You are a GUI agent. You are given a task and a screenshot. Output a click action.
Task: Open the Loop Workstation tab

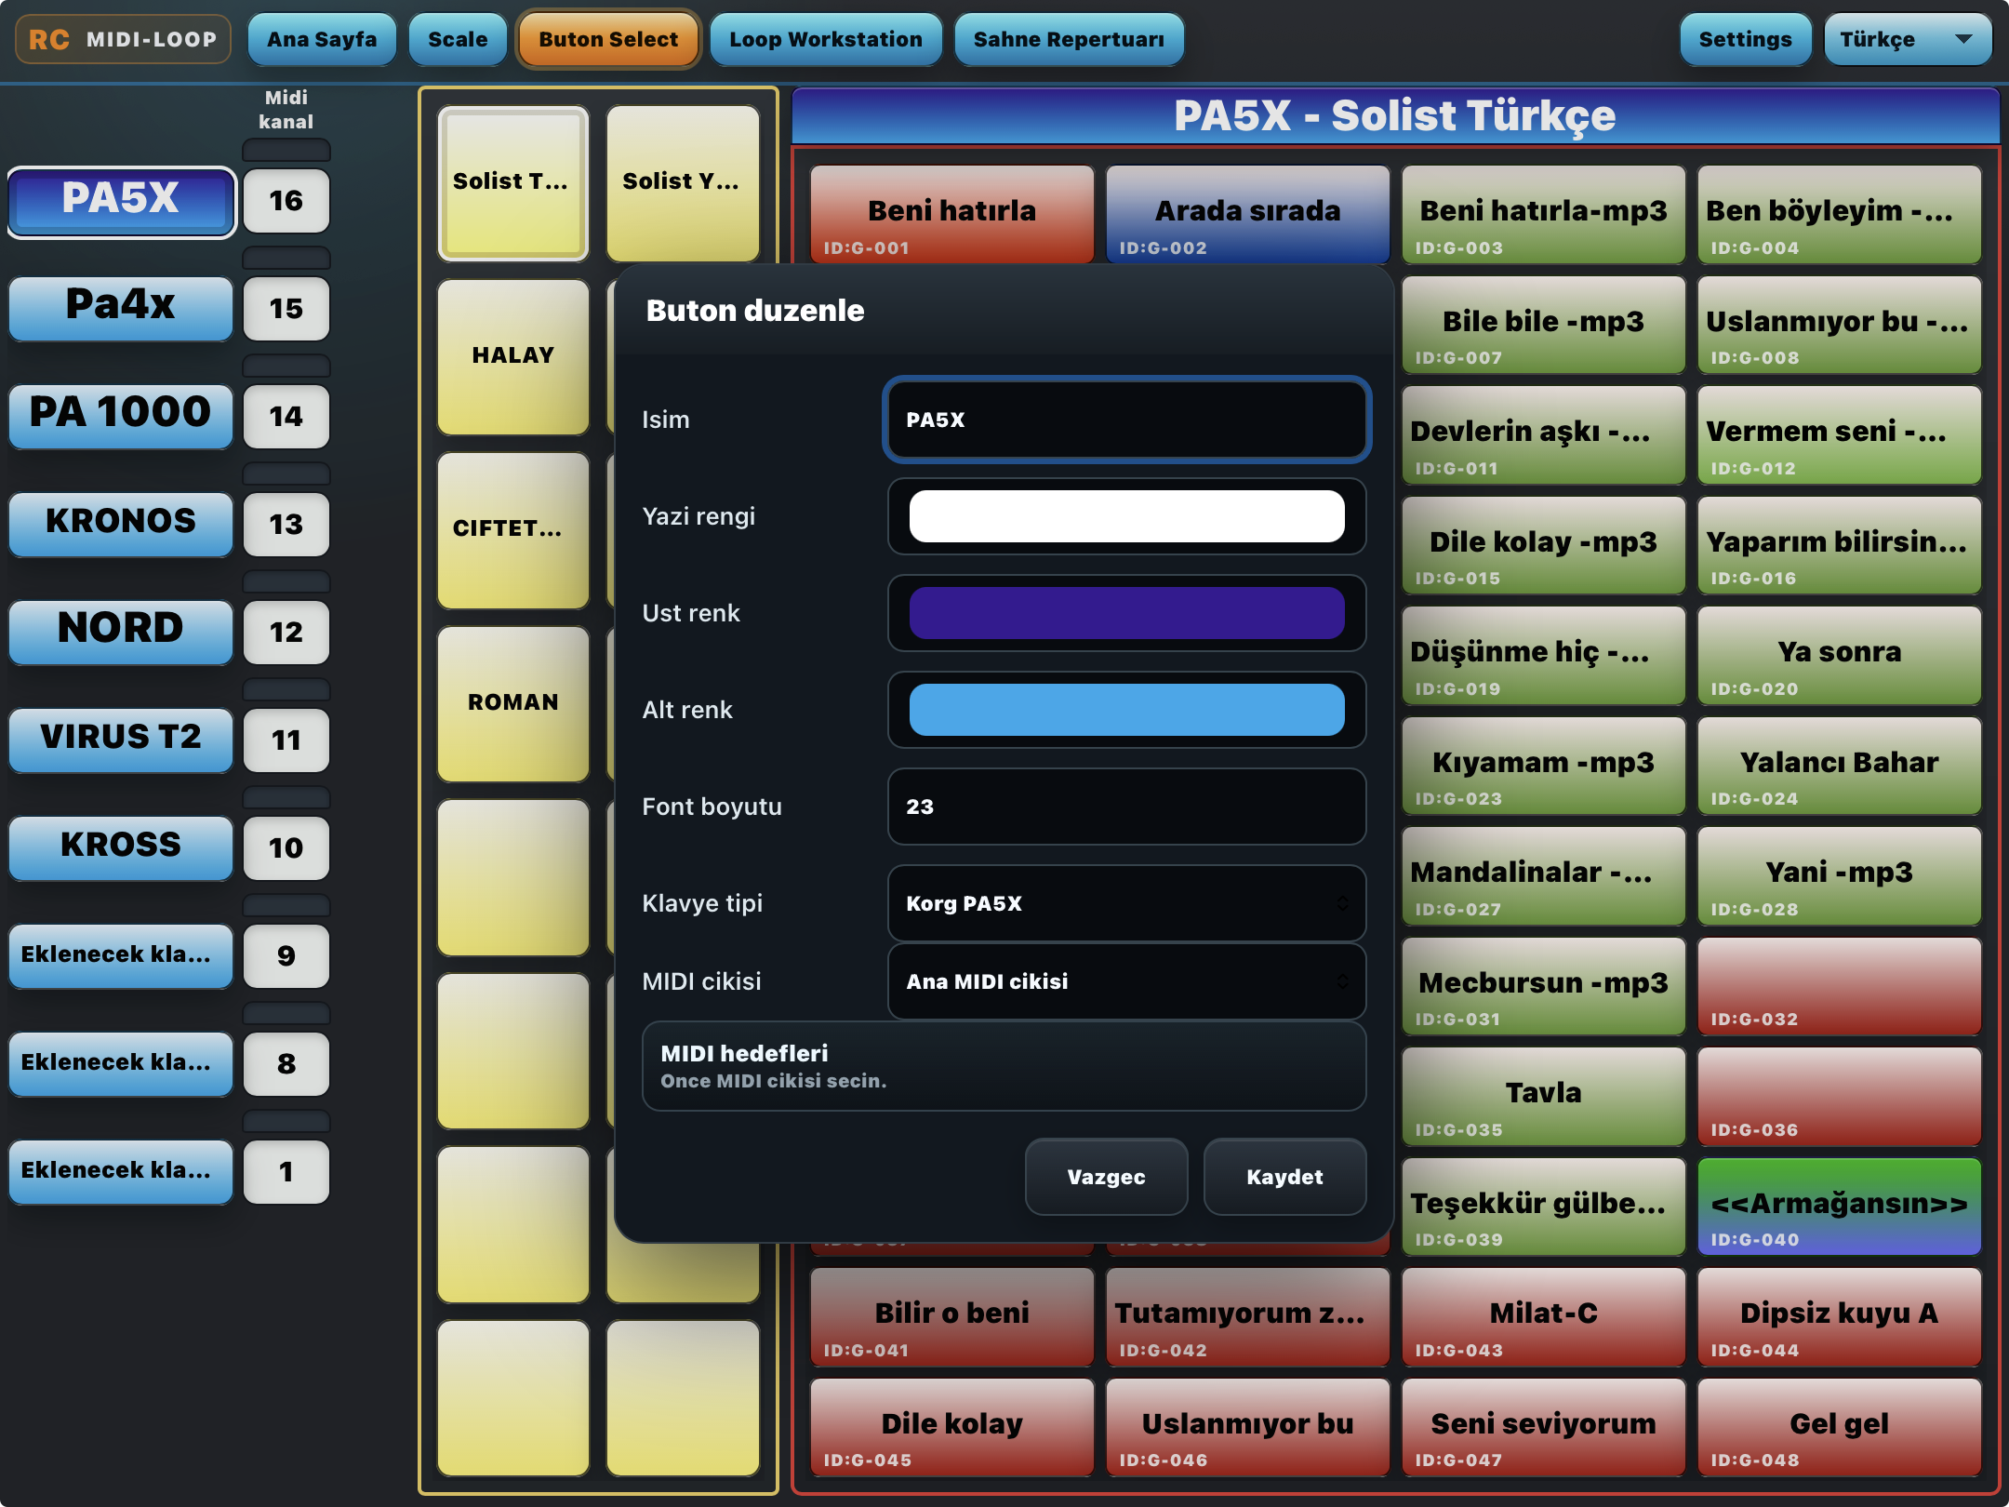pos(826,40)
